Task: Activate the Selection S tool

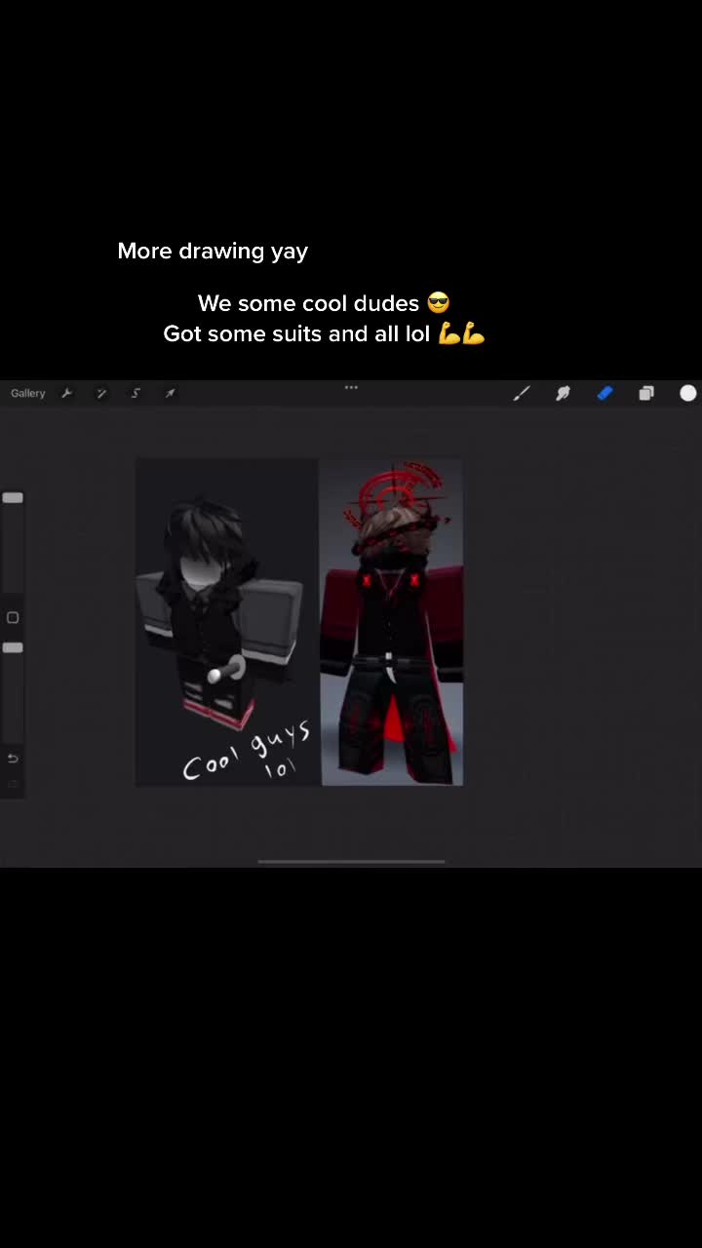Action: coord(136,393)
